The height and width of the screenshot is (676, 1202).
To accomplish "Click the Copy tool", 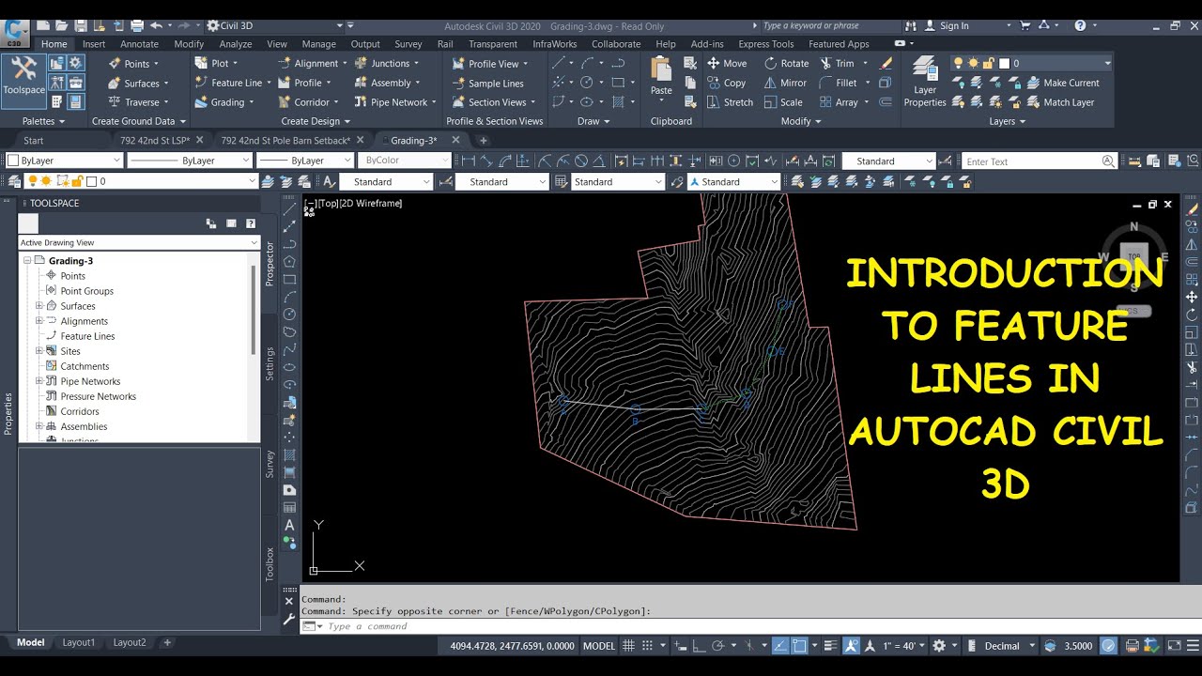I will [726, 83].
